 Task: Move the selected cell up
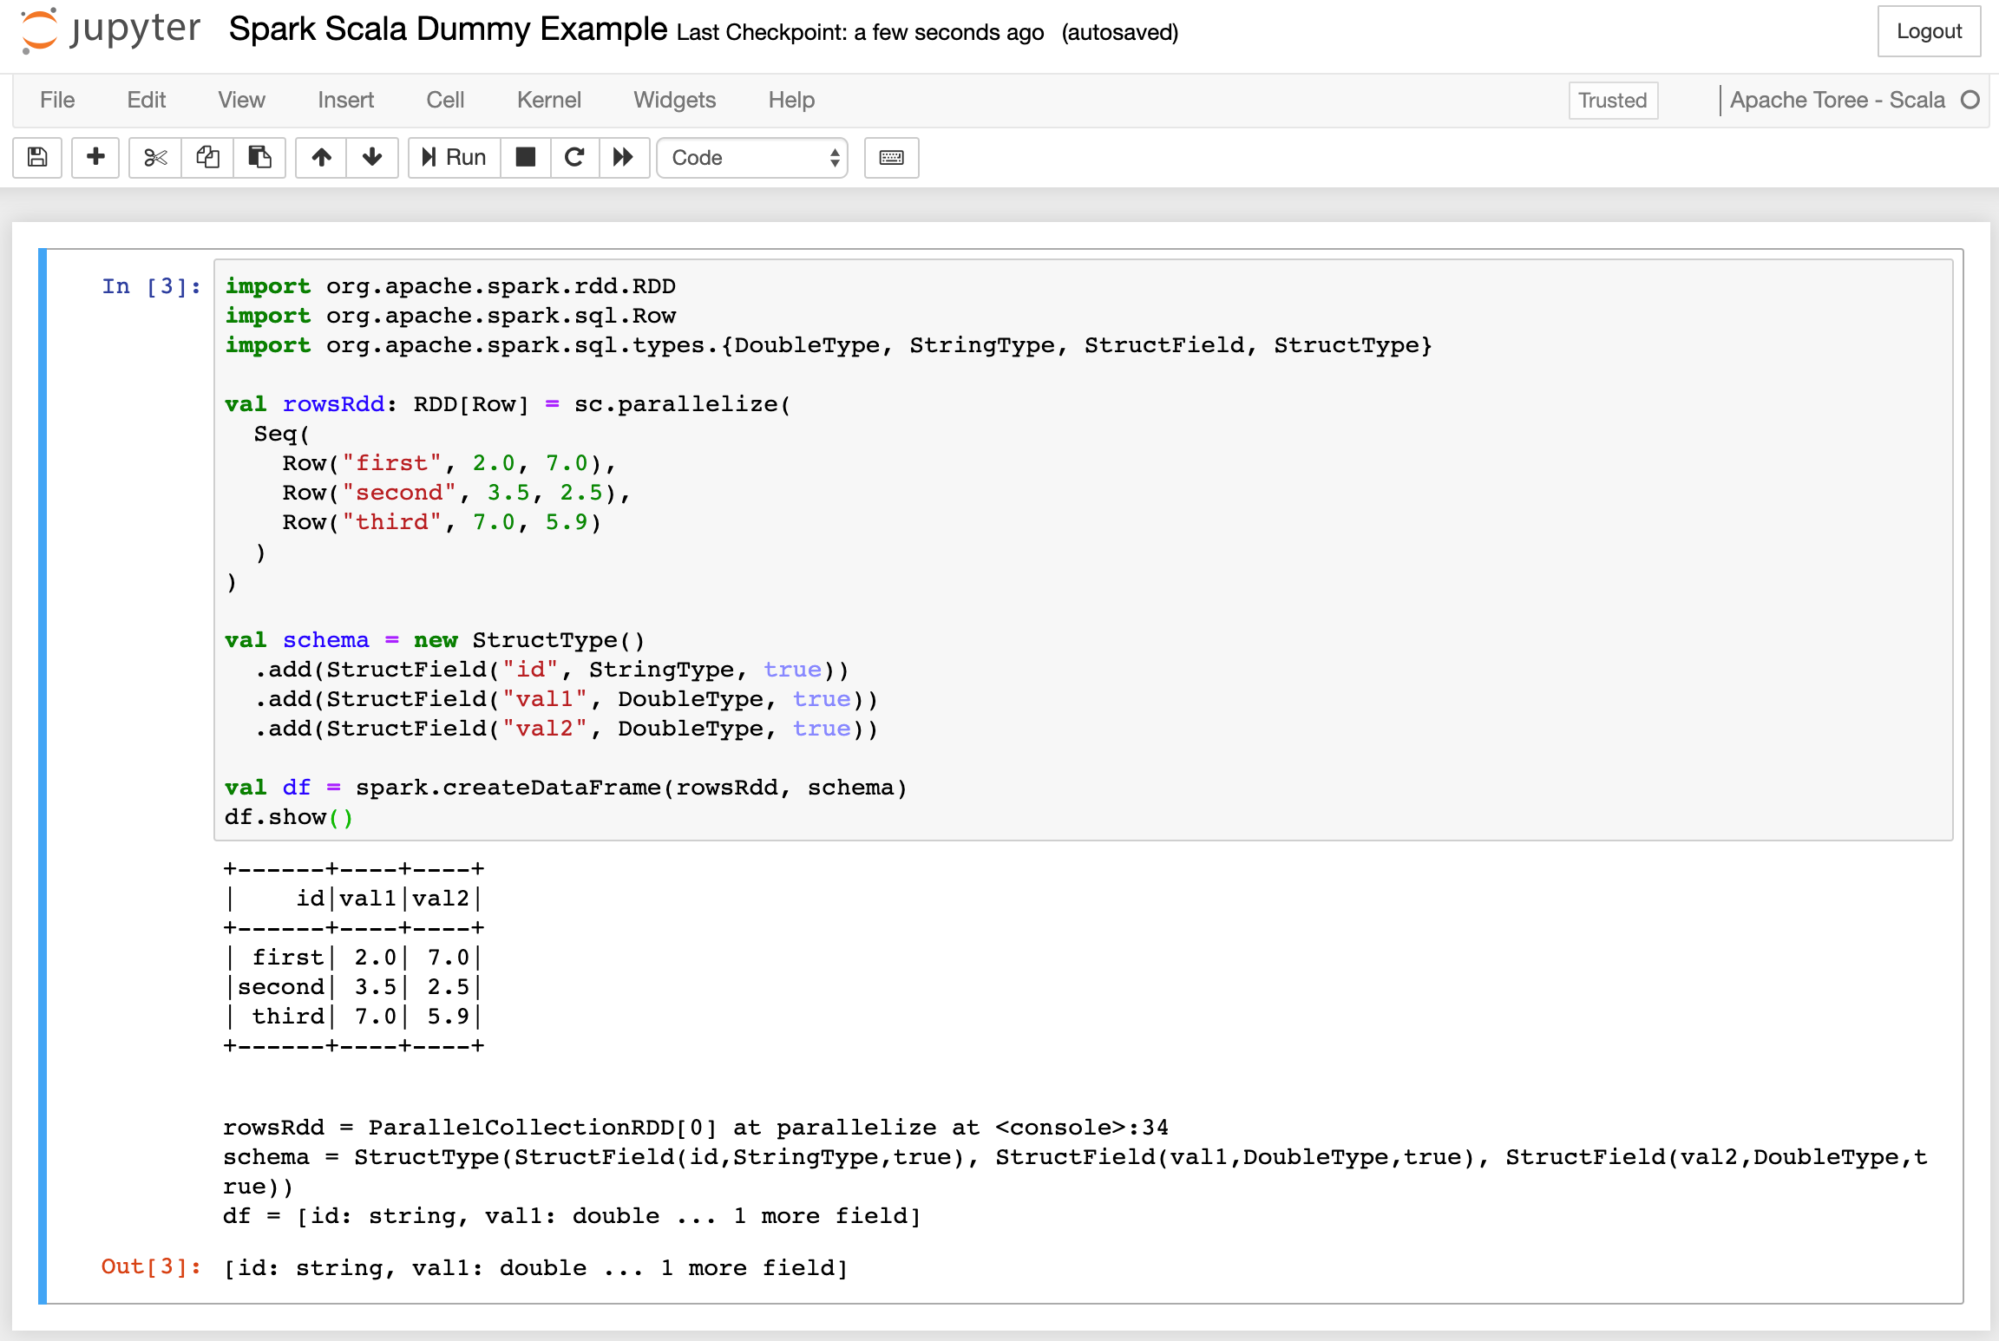click(320, 158)
